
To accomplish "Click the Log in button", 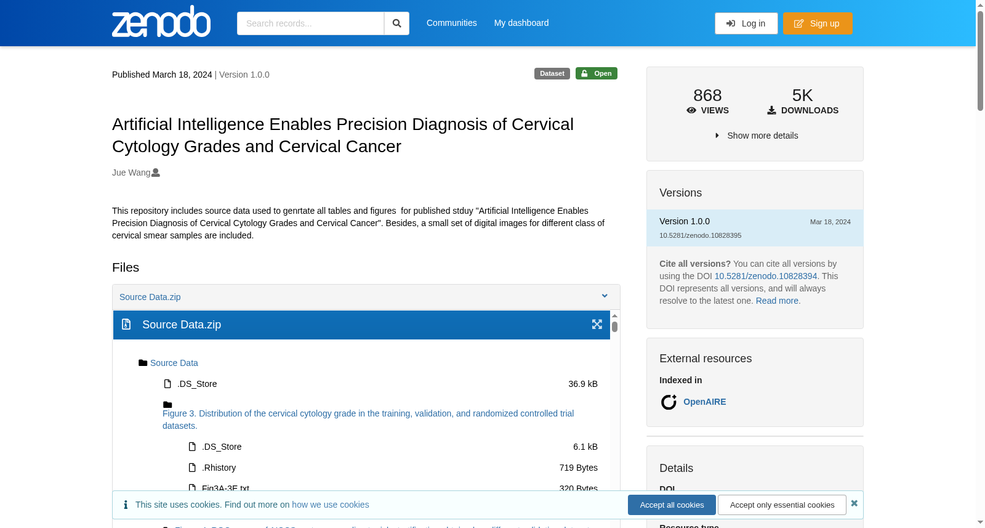I will pos(746,23).
